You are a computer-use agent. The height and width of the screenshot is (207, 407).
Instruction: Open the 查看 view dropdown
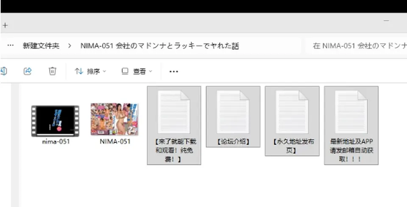point(137,71)
